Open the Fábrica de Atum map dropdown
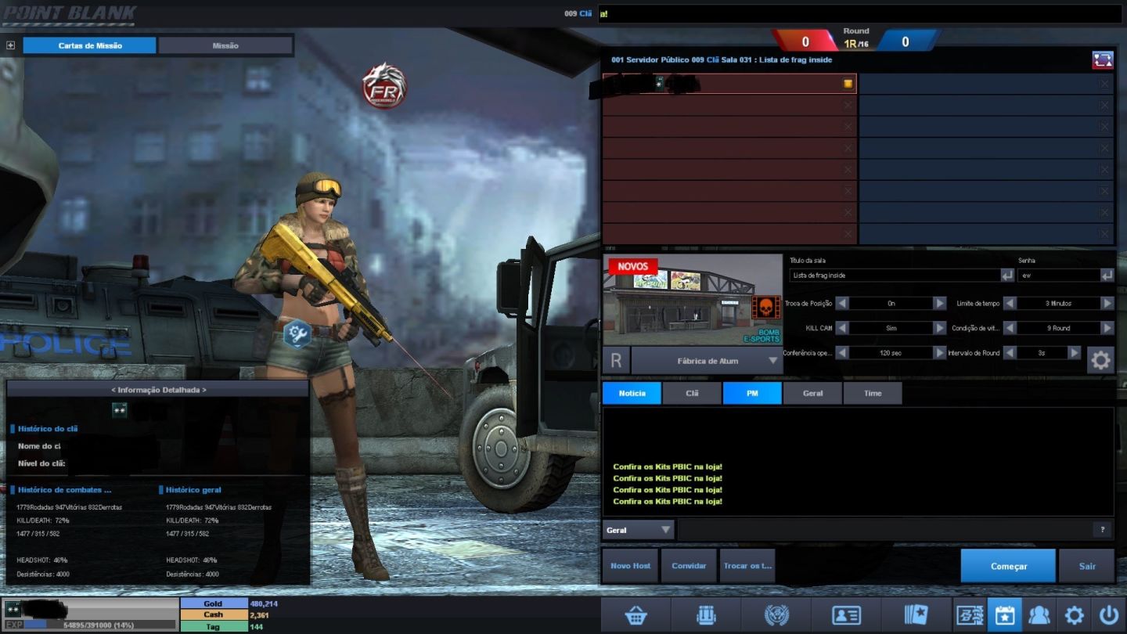This screenshot has width=1127, height=634. pyautogui.click(x=707, y=361)
